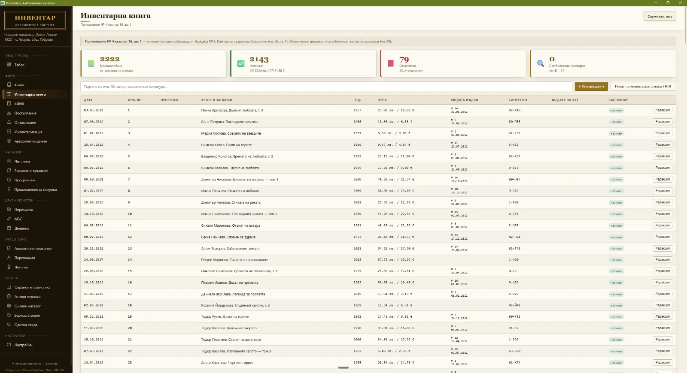Viewport: 687px width, 373px height.
Task: Click the Заемане и връщане arrows icon
Action: [9, 171]
